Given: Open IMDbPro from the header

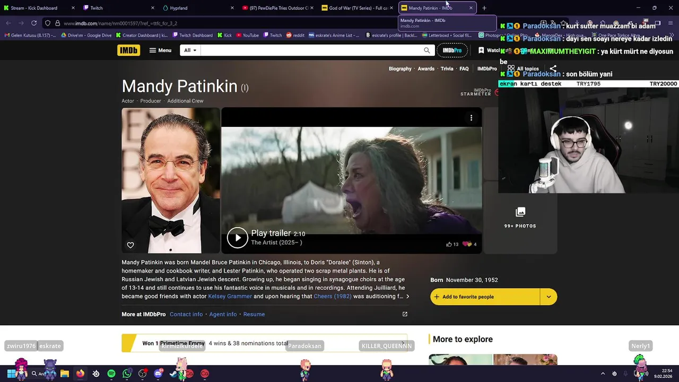Looking at the screenshot, I should coord(452,50).
